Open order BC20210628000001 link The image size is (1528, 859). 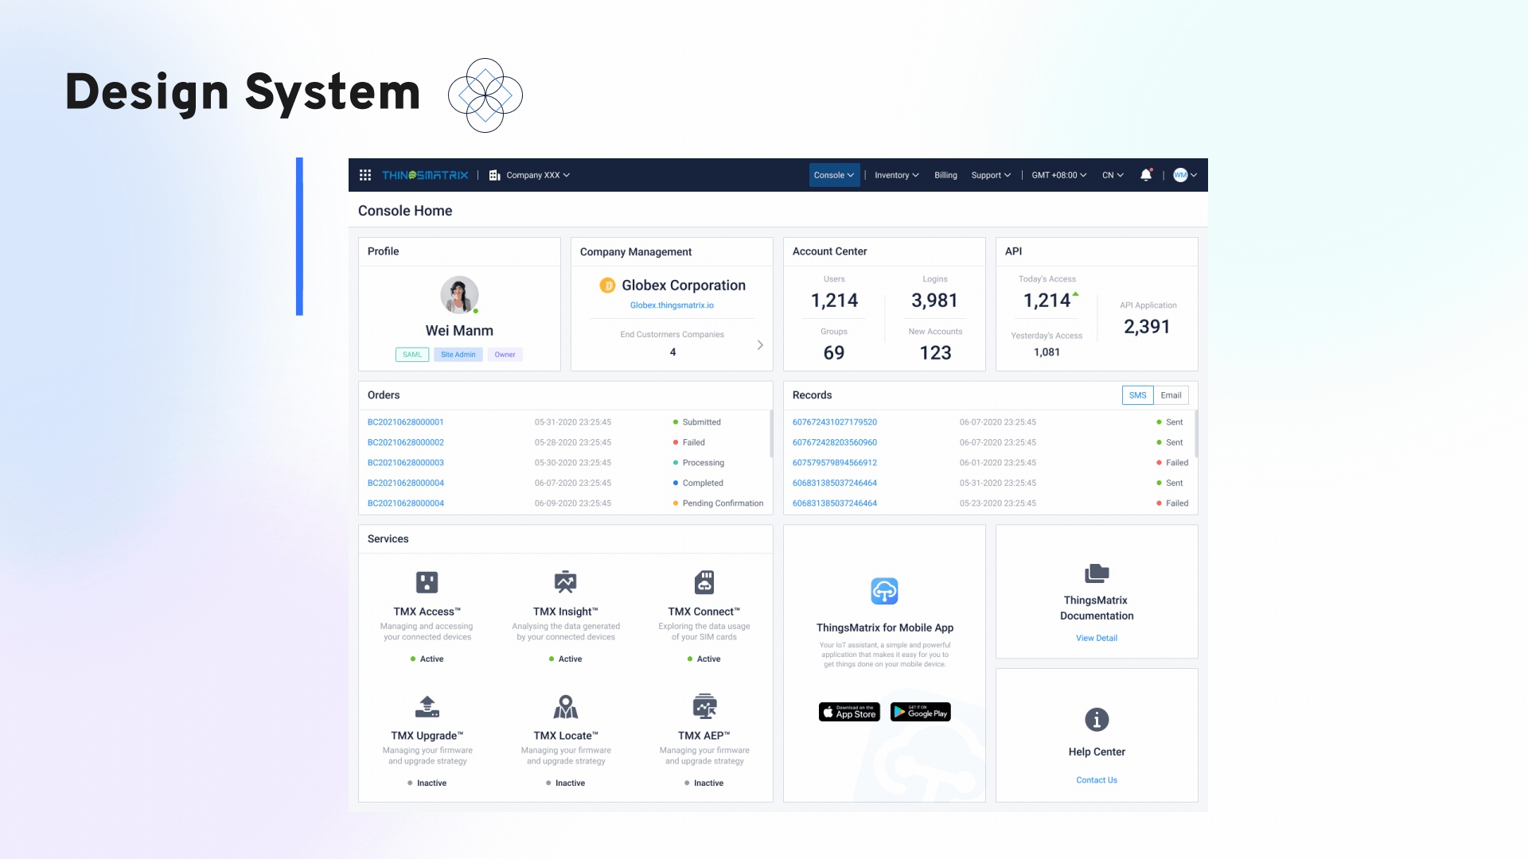[x=406, y=422]
